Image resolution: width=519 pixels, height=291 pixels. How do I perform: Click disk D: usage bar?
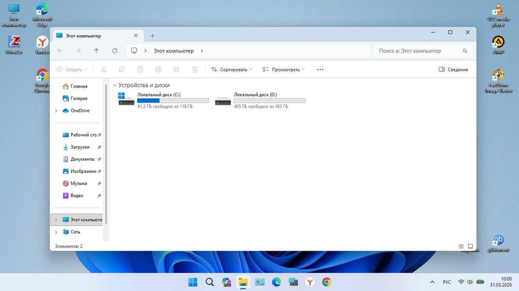pyautogui.click(x=269, y=100)
